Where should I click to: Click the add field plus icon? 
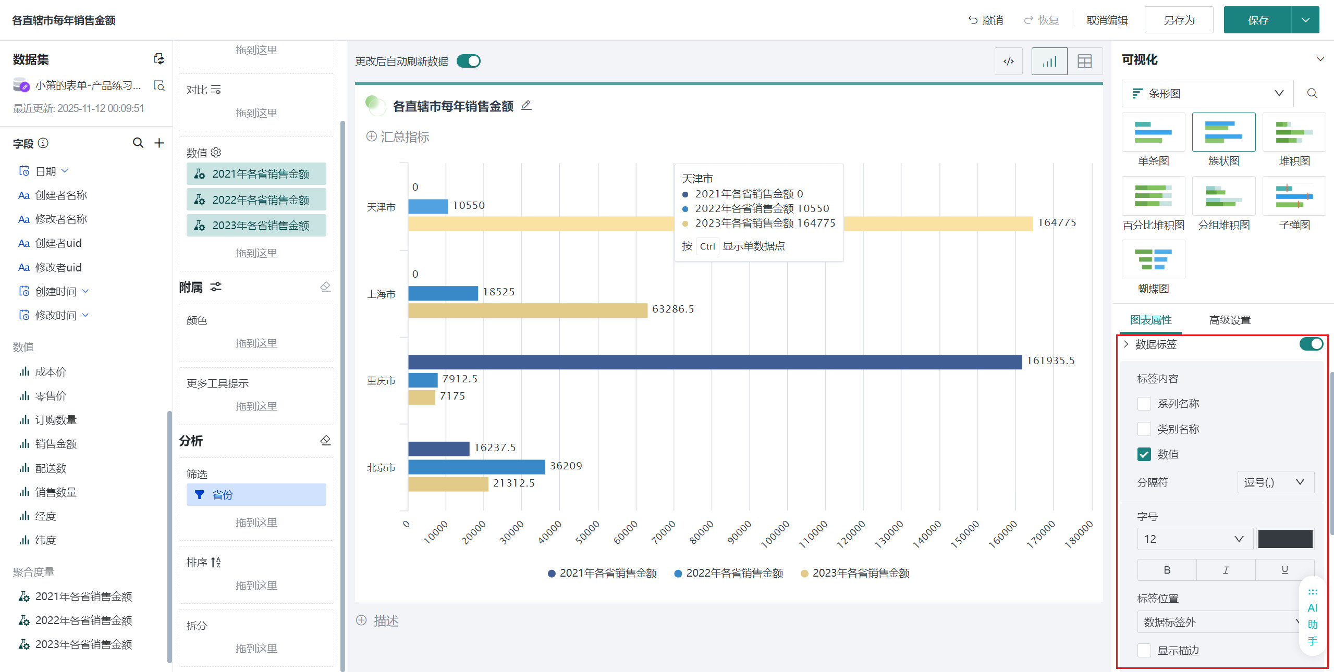click(159, 143)
